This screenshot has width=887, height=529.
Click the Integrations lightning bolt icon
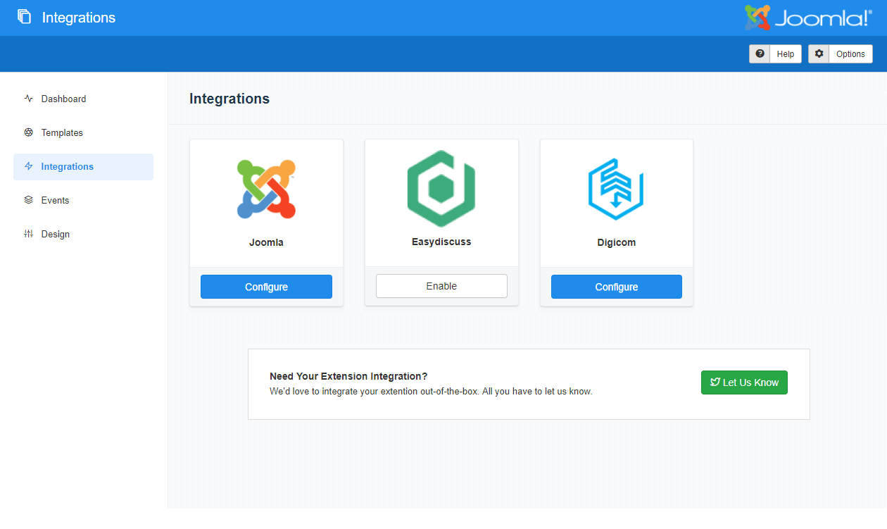click(28, 166)
